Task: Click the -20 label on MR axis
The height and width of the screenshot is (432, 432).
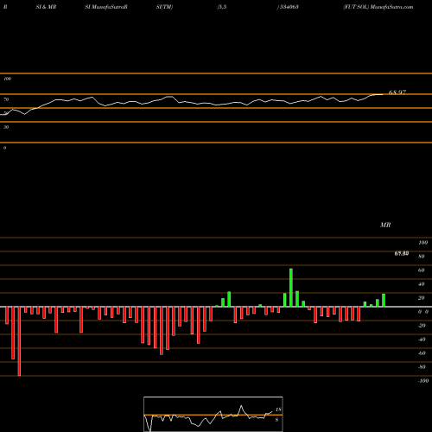Action: point(422,326)
